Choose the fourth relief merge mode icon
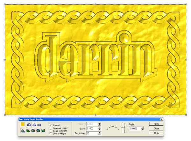This screenshot has height=141, width=191. 38,131
